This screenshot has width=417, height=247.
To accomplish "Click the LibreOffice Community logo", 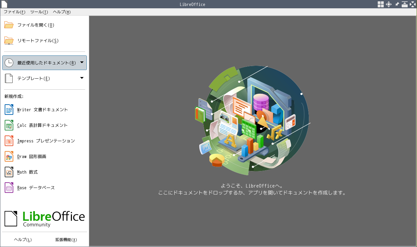I will [45, 219].
